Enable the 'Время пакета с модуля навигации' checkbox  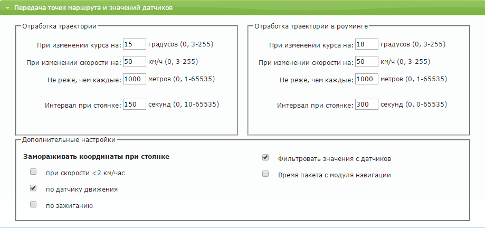click(265, 174)
